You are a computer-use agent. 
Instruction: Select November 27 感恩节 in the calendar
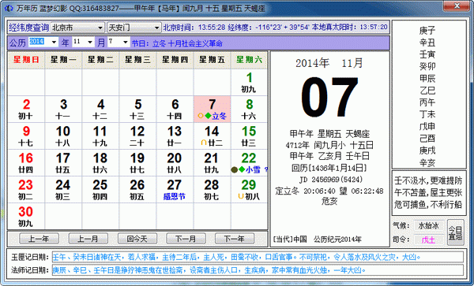(175, 190)
